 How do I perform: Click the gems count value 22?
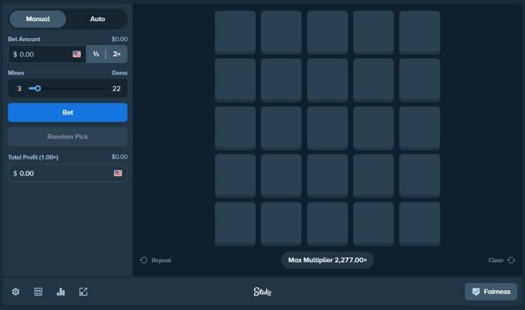(x=116, y=88)
